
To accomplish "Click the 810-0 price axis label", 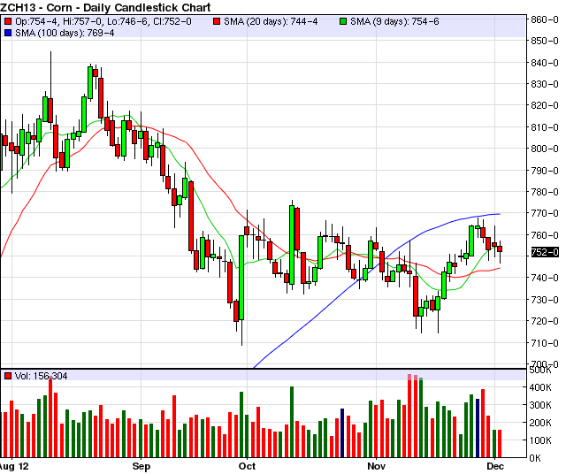I will pyautogui.click(x=545, y=127).
